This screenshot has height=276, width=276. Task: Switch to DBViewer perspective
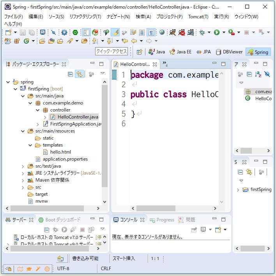click(229, 52)
